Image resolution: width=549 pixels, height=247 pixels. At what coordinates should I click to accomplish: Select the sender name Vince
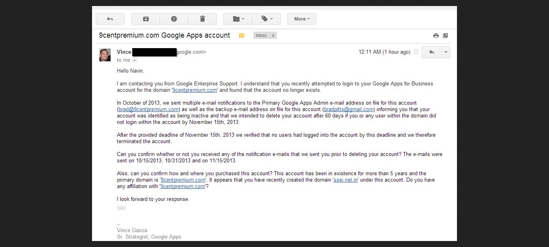tap(124, 52)
